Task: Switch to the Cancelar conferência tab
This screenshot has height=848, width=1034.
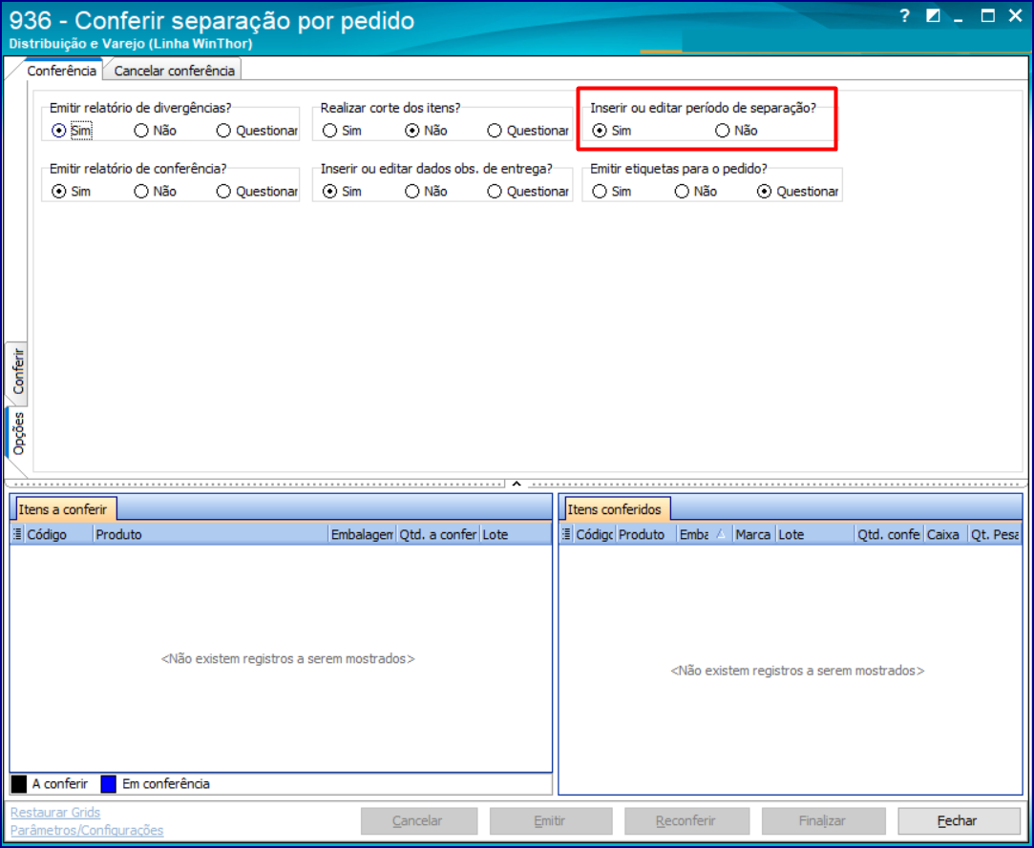Action: click(x=174, y=71)
